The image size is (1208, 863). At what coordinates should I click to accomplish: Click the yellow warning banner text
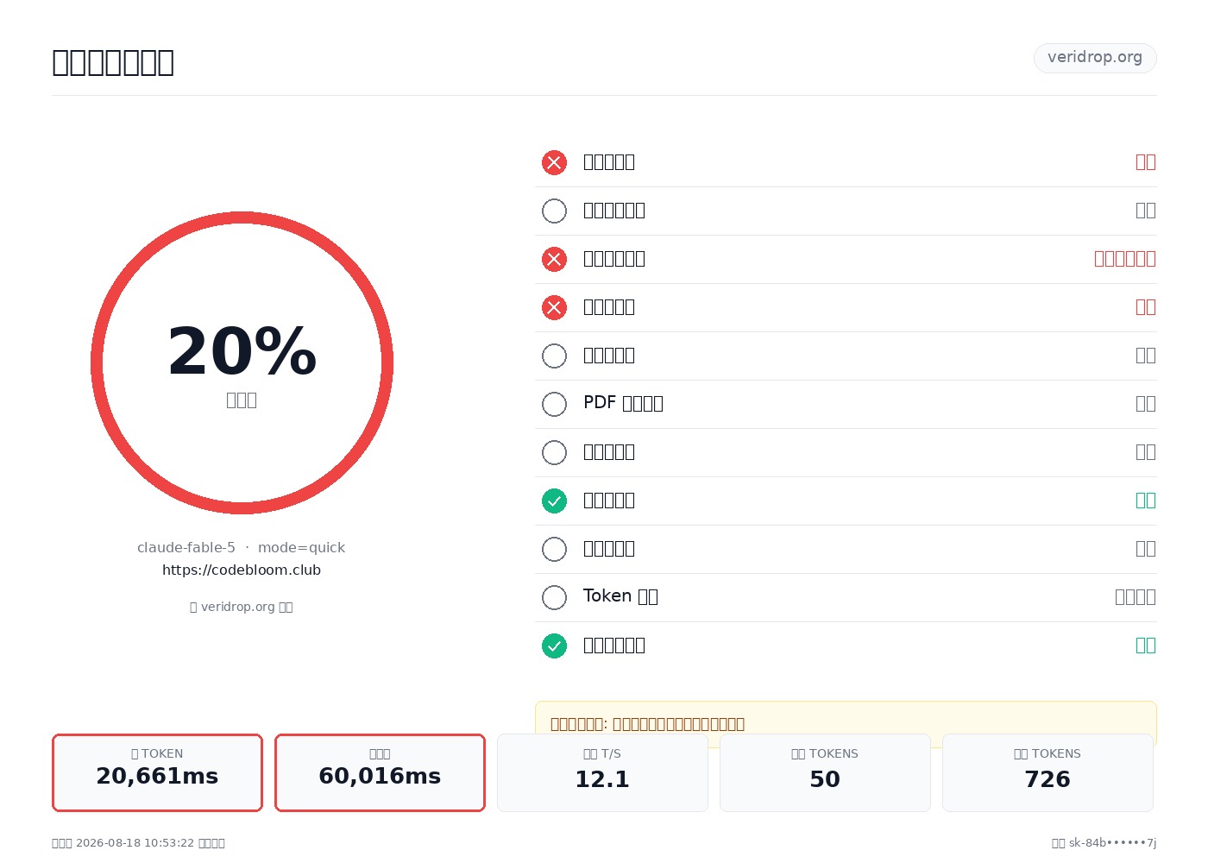pos(647,724)
